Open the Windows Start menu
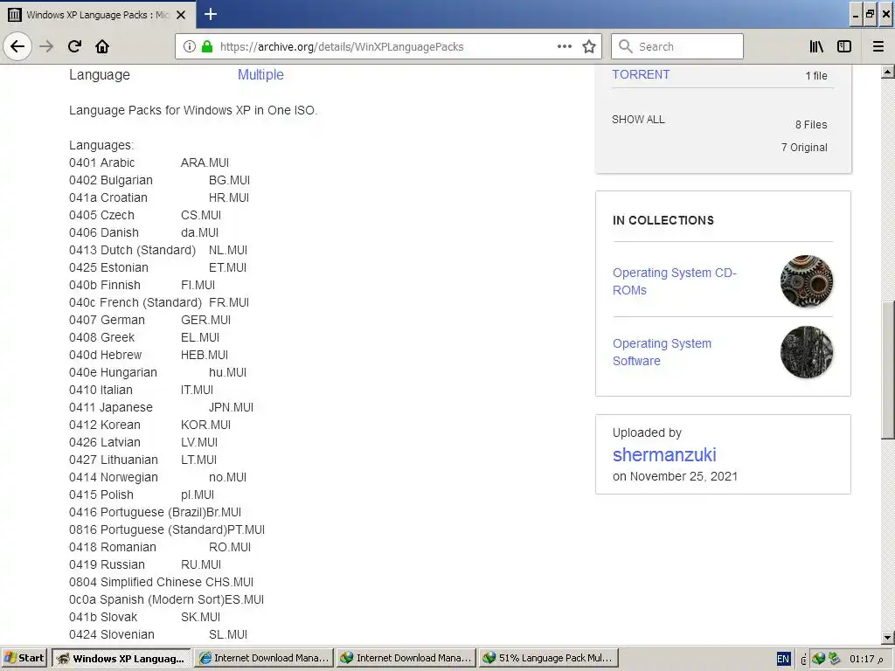This screenshot has height=671, width=895. pos(24,658)
